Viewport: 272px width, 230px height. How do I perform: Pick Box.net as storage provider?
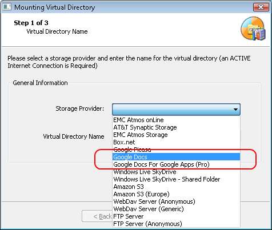(176, 142)
